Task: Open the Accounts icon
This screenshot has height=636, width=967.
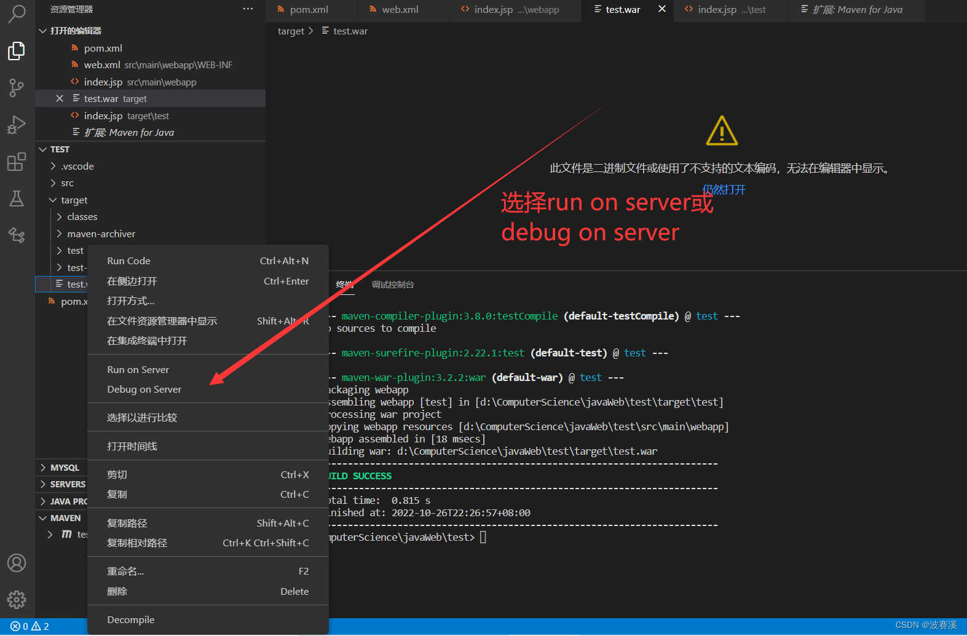Action: (x=17, y=563)
